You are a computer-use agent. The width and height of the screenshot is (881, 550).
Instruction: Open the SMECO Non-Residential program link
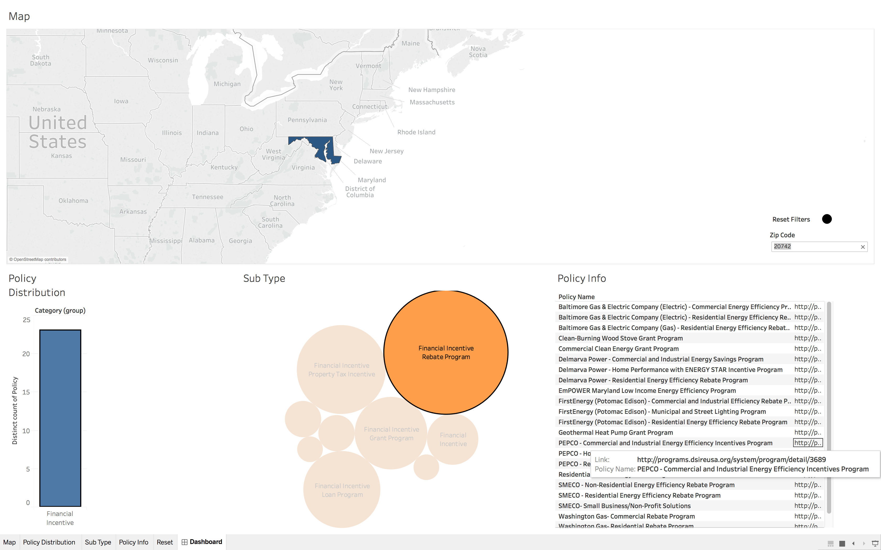pyautogui.click(x=807, y=485)
